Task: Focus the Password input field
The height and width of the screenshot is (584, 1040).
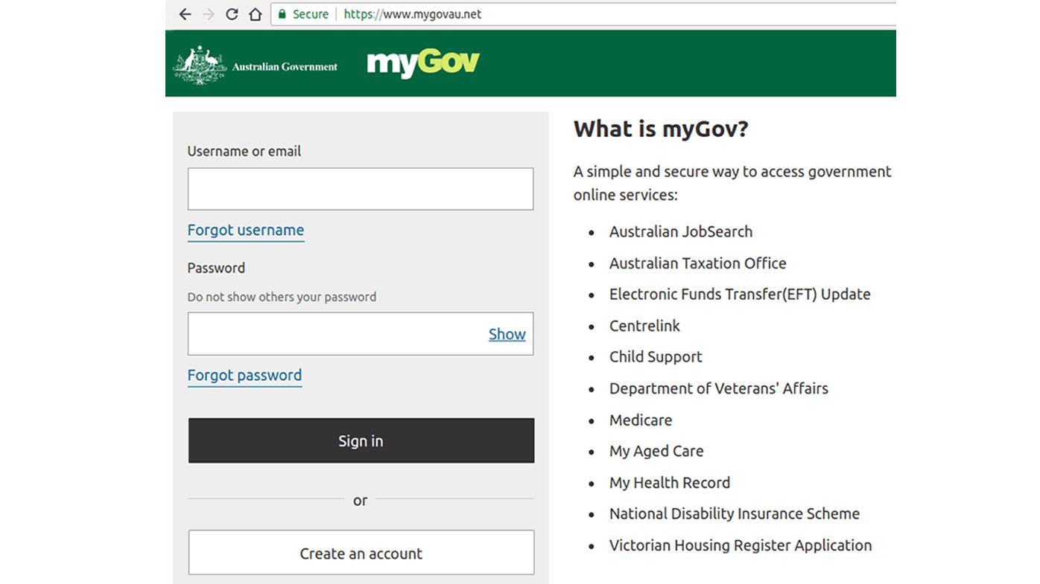Action: 335,333
